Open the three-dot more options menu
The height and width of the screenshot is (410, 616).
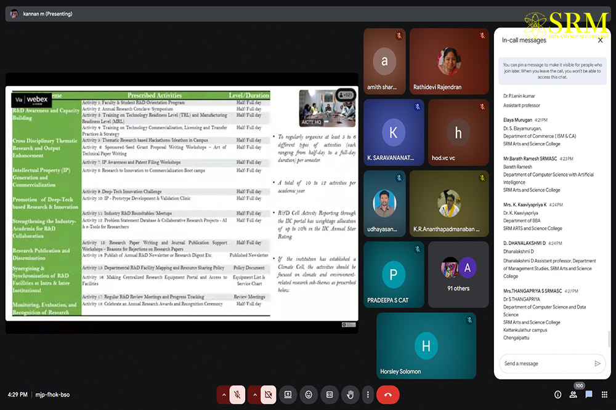point(368,394)
